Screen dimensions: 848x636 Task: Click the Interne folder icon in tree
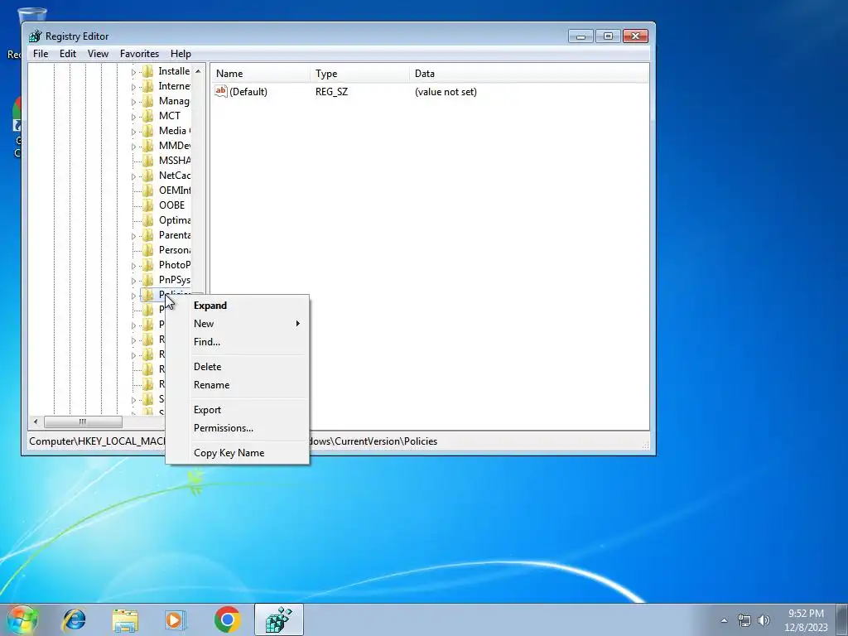pyautogui.click(x=147, y=86)
